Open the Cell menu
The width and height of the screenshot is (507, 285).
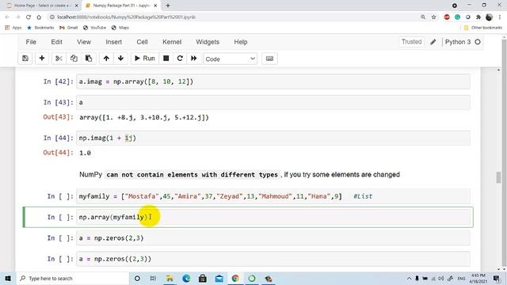tap(143, 42)
